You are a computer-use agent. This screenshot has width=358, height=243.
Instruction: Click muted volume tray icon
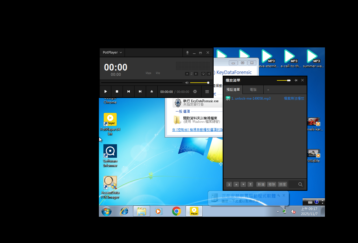coord(293,211)
